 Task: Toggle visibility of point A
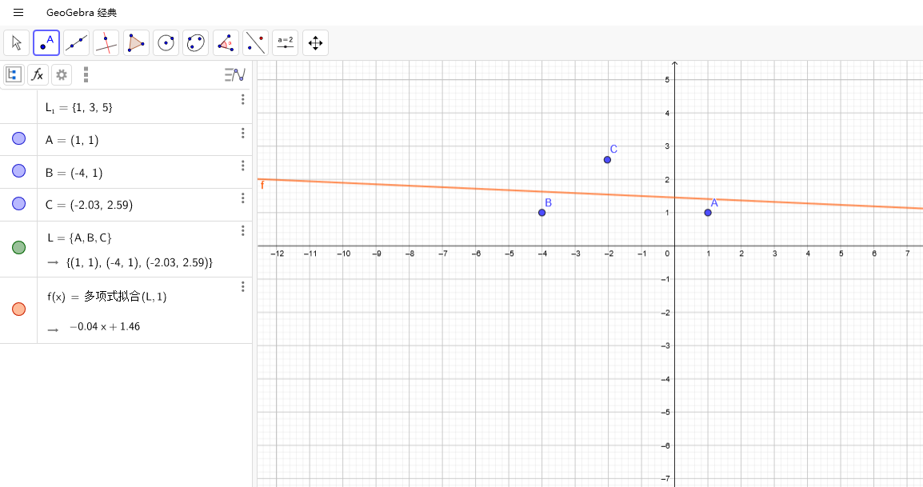pos(18,138)
